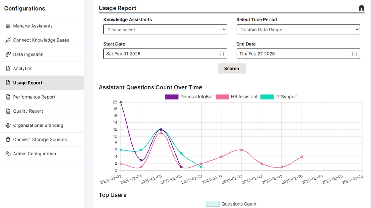The width and height of the screenshot is (371, 208).
Task: Click the Connect Storage Sources database icon
Action: (8, 139)
